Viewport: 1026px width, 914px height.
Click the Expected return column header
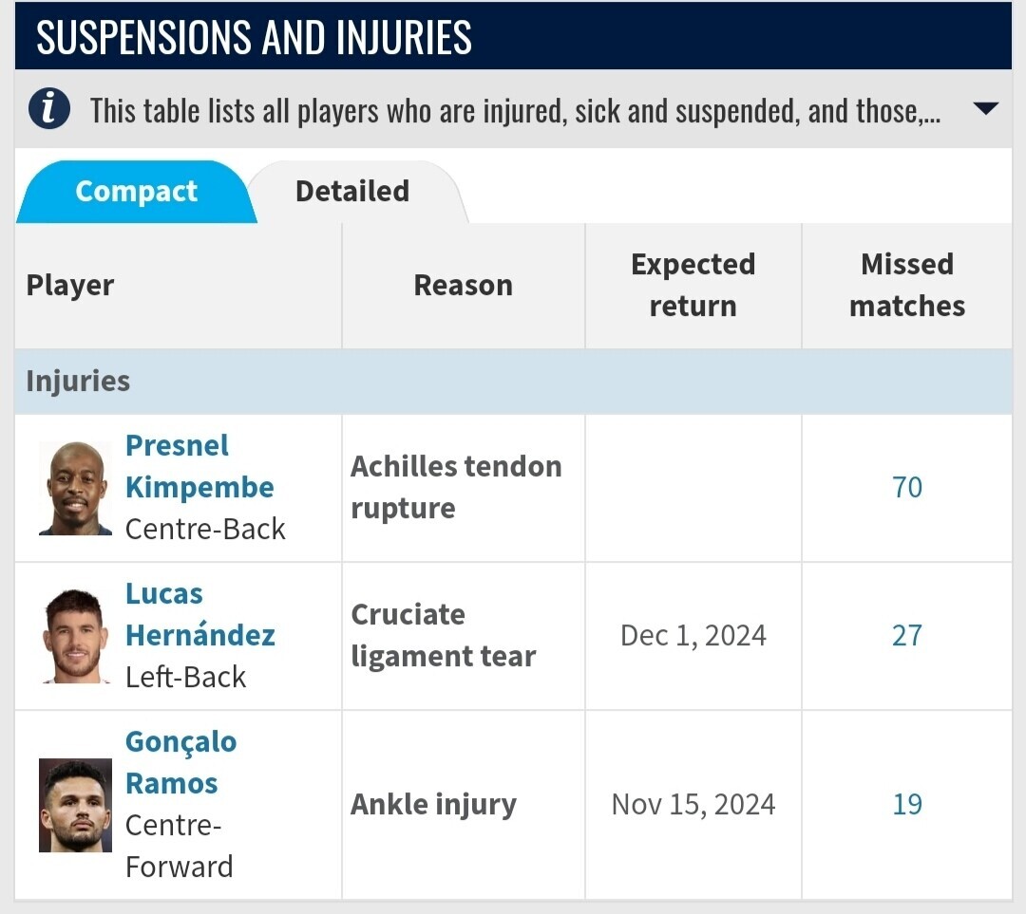[x=693, y=285]
